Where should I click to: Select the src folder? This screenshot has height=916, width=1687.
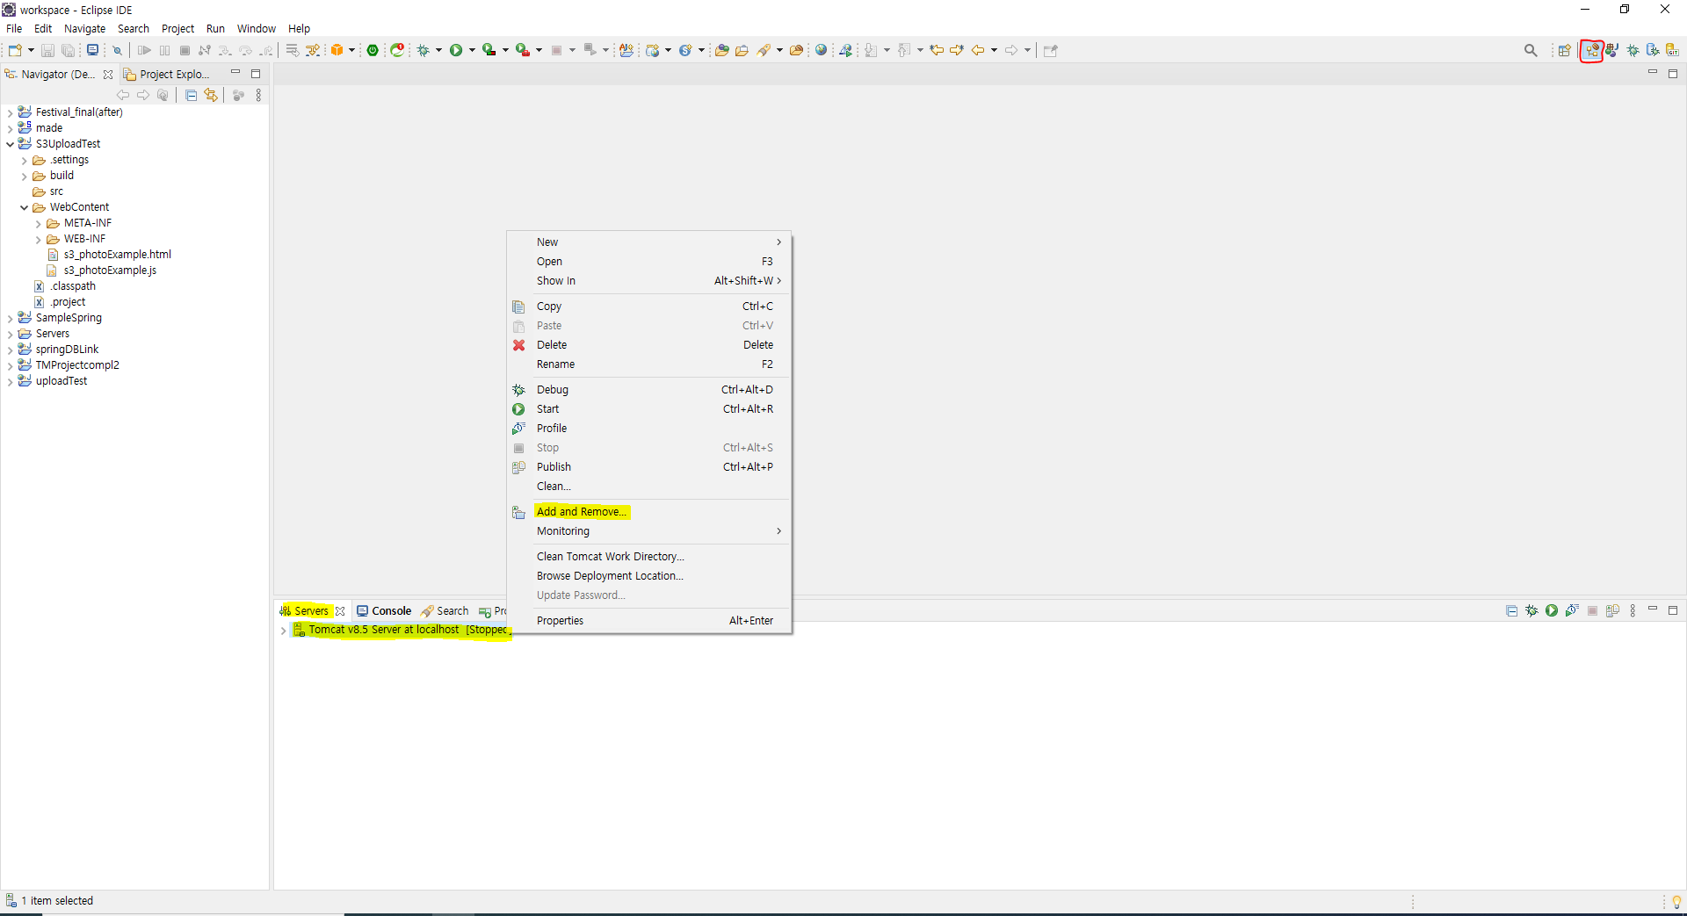coord(48,191)
